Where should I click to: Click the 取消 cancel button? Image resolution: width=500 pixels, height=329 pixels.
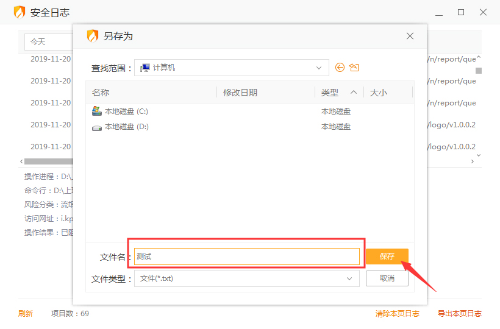click(387, 278)
